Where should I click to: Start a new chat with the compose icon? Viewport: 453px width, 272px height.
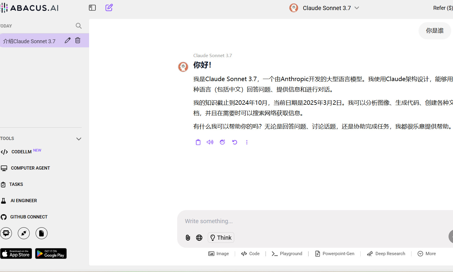point(109,8)
